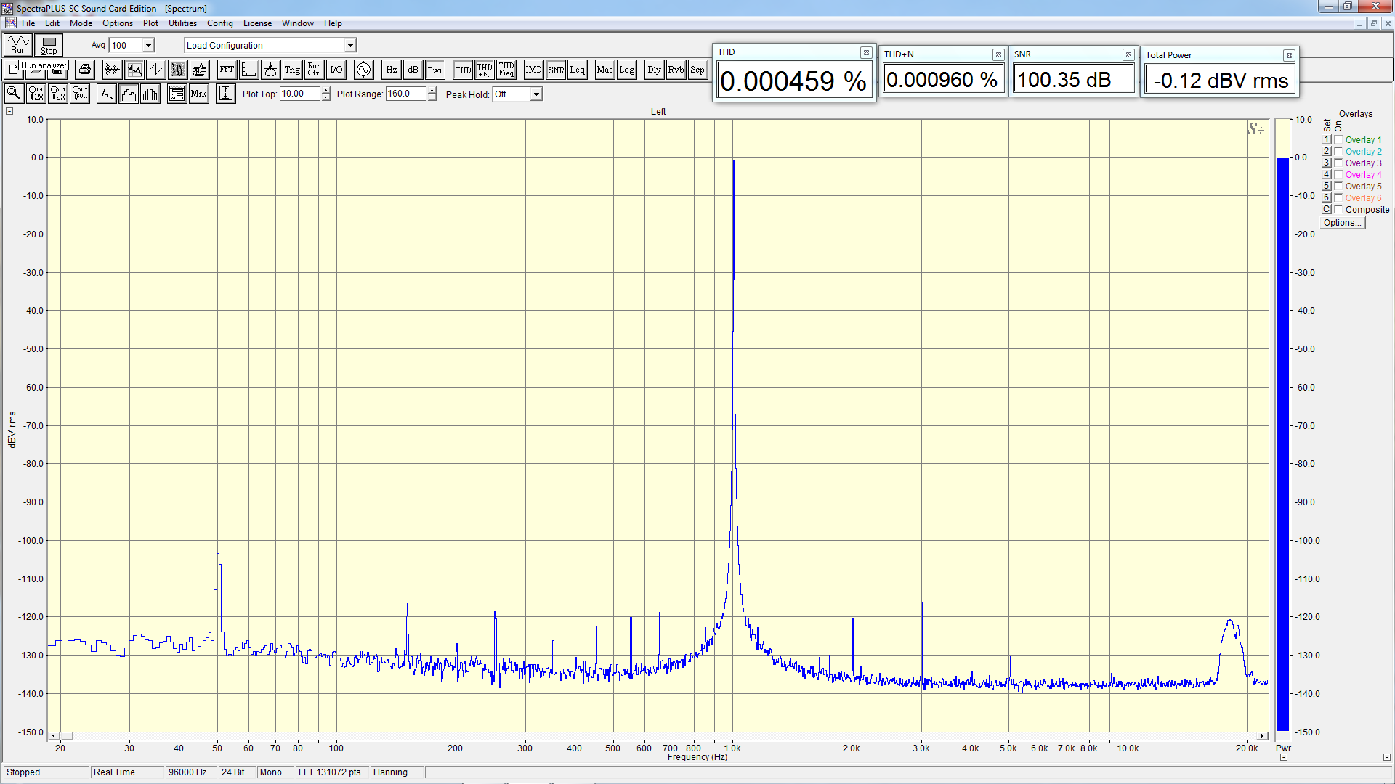Screen dimensions: 1395x784
Task: Open the Utilities menu
Action: [x=182, y=23]
